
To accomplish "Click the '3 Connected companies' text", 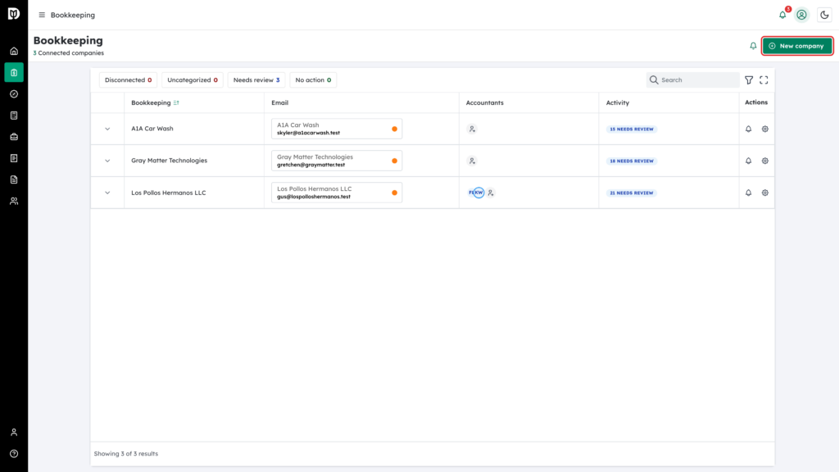I will 69,53.
